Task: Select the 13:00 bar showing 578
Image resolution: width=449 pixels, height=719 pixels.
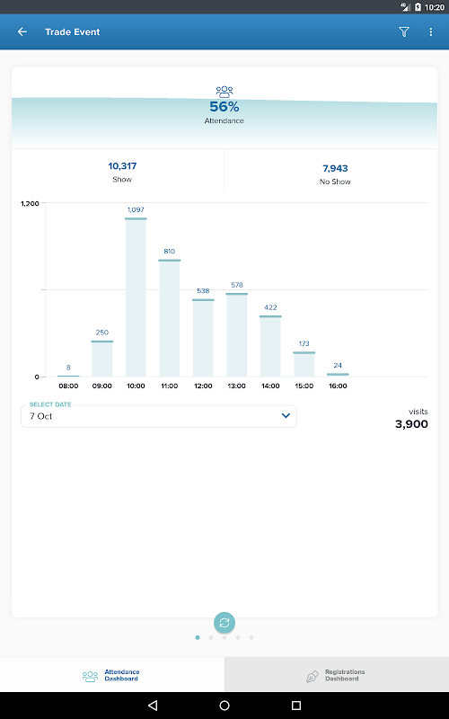Action: [237, 334]
